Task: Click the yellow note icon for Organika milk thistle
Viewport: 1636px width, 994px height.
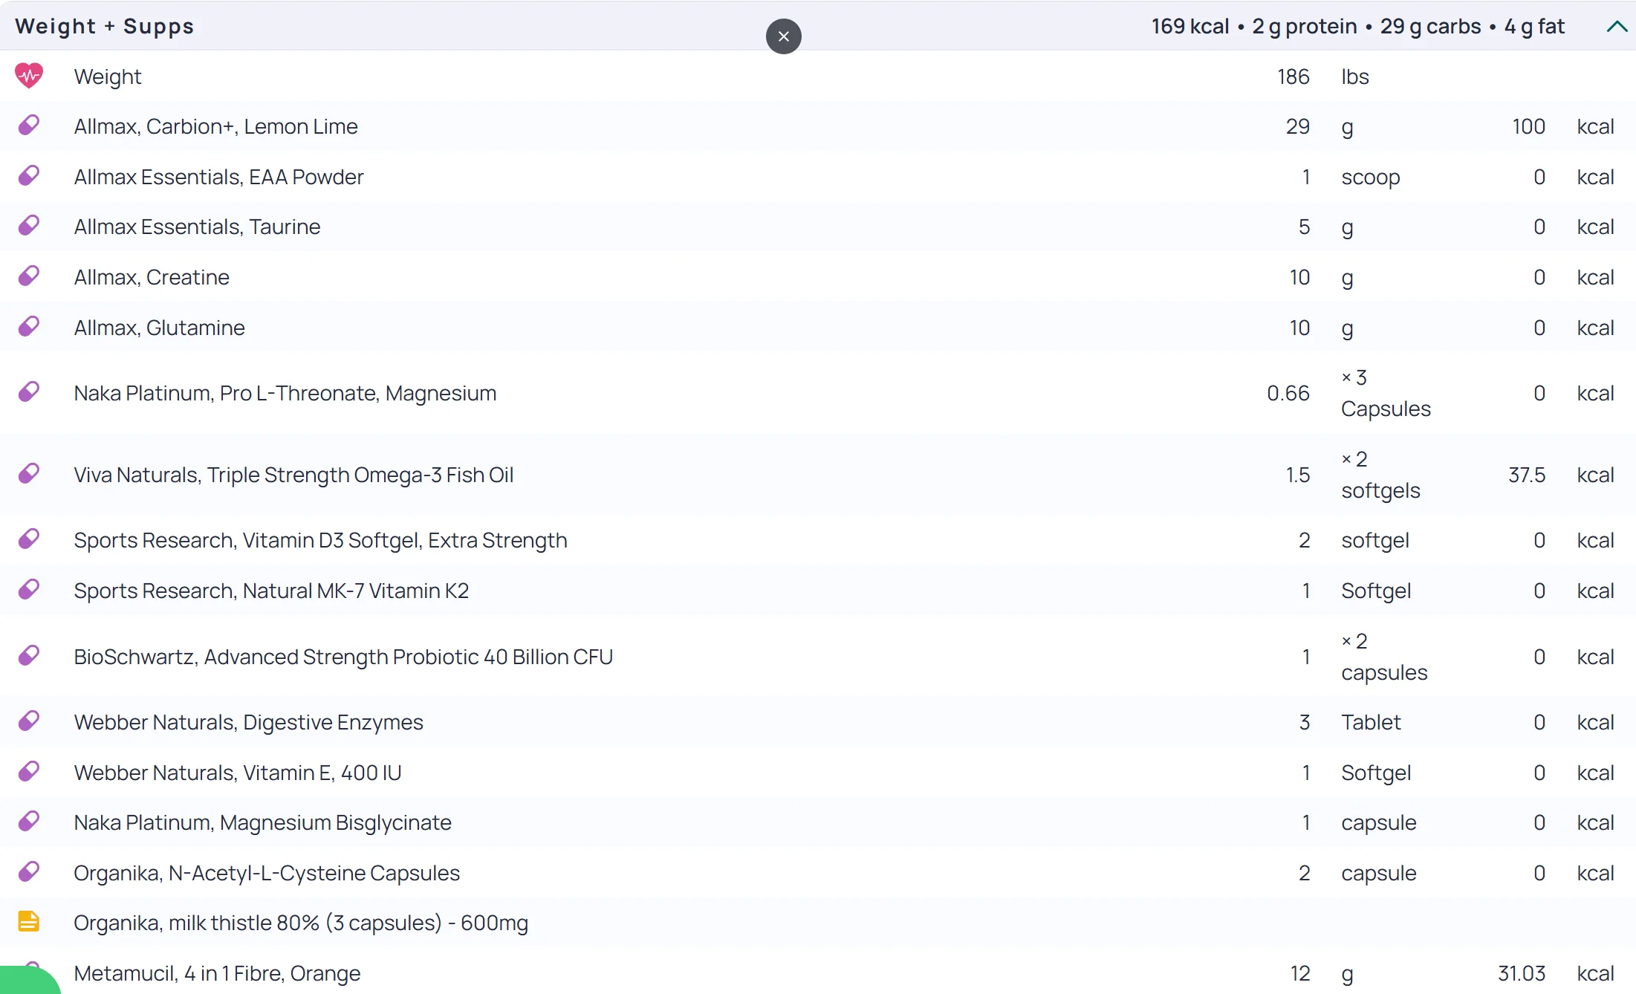Action: click(x=29, y=921)
